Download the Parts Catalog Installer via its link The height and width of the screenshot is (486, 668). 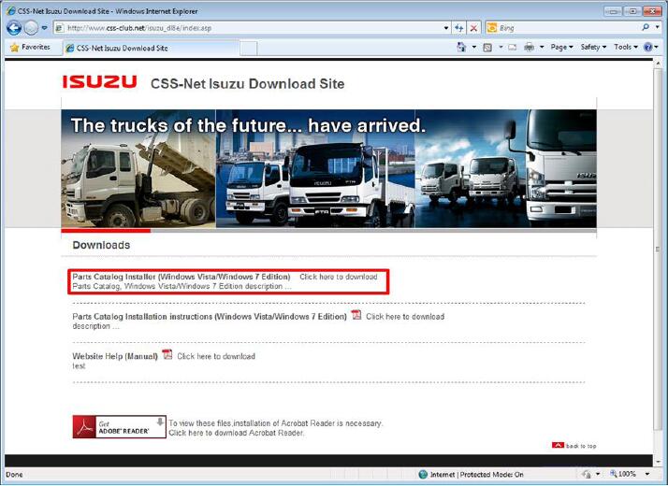coord(339,277)
